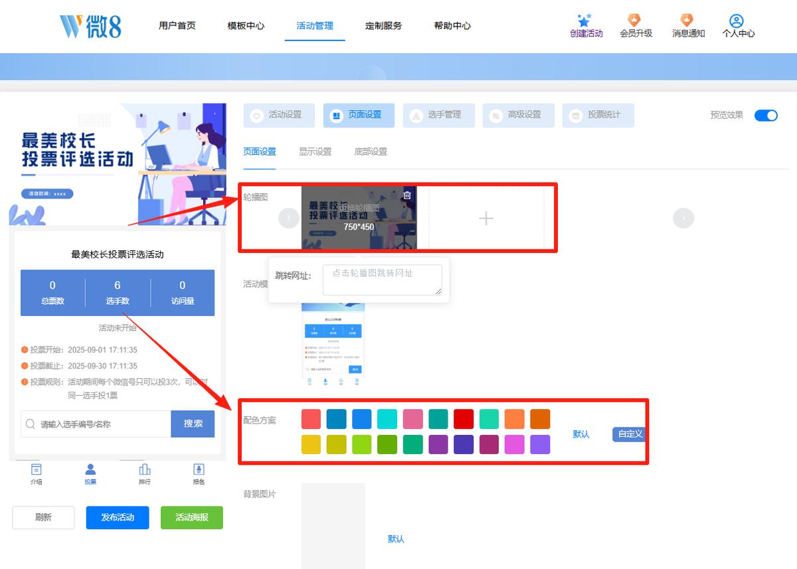Show previous carousel image with left arrow

tap(289, 218)
